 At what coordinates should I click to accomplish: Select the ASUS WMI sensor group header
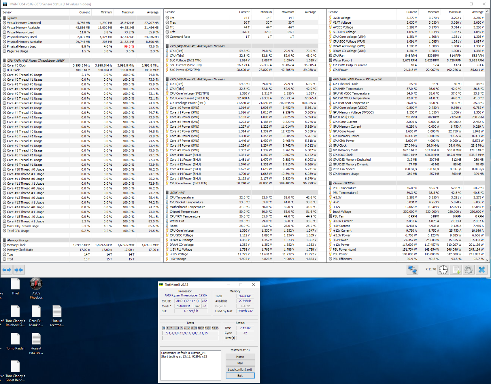click(177, 193)
